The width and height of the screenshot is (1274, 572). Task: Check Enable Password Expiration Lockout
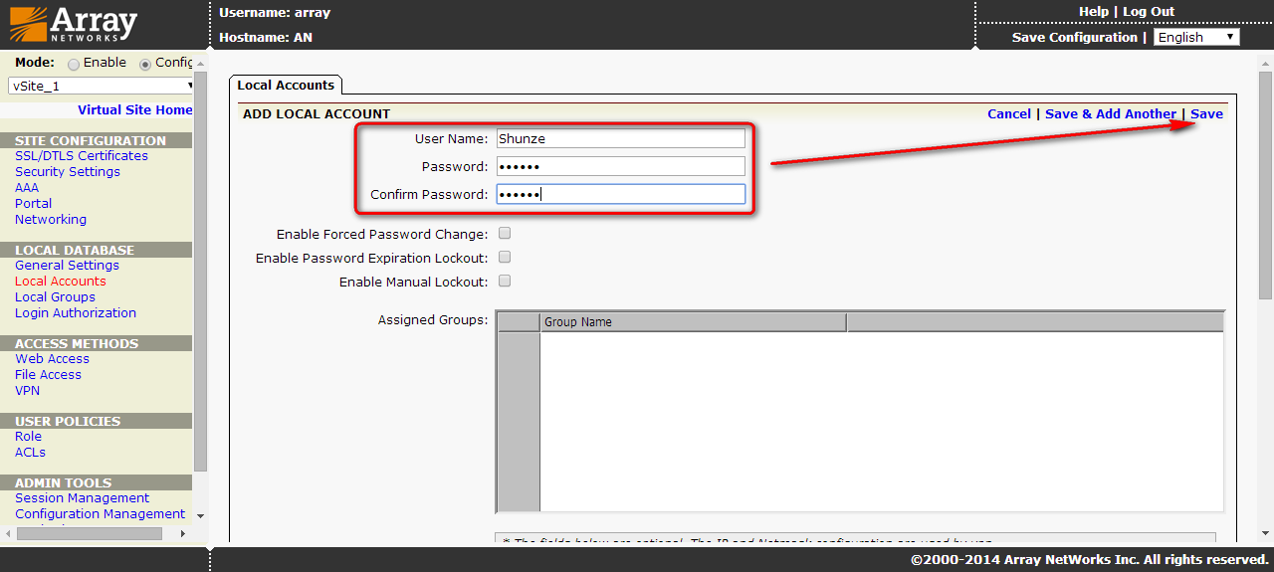tap(505, 258)
